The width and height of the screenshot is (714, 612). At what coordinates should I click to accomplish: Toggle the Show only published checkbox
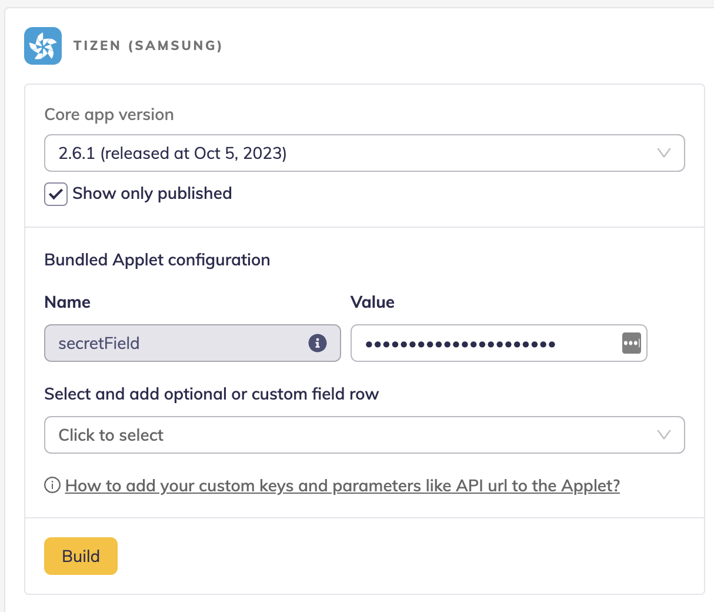[x=56, y=194]
